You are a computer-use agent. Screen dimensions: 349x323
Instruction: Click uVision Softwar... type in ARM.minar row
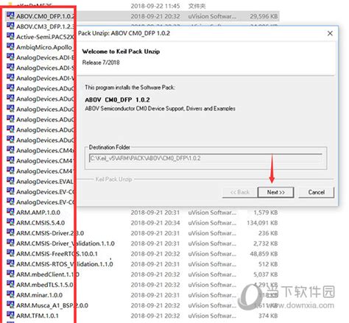click(x=212, y=295)
